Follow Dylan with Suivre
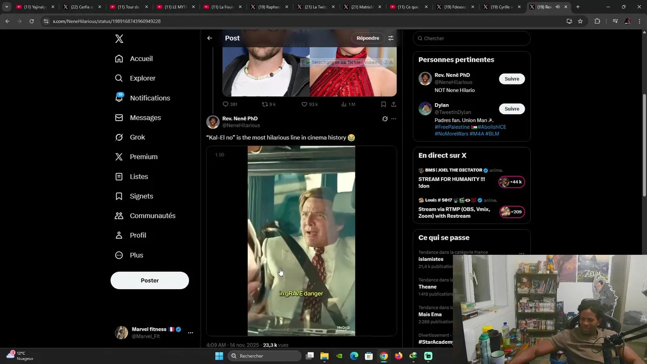This screenshot has height=364, width=647. (512, 109)
